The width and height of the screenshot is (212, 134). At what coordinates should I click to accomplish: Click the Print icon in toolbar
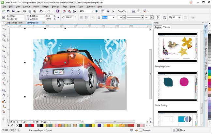click(18, 11)
